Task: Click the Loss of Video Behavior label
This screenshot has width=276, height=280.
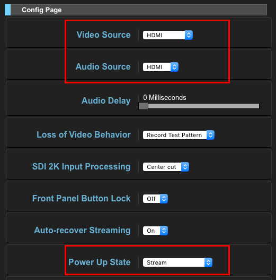Action: coord(84,134)
